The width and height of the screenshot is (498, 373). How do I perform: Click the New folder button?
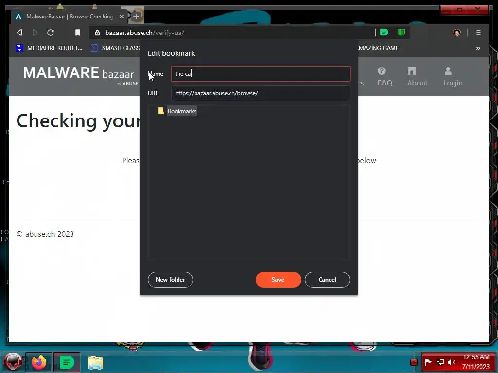[170, 280]
